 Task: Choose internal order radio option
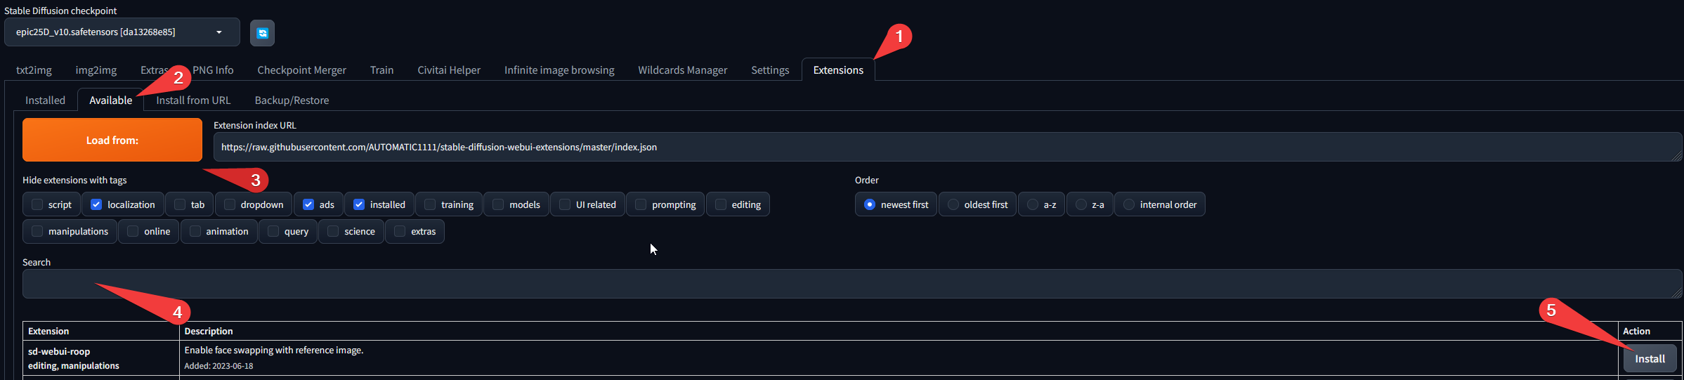tap(1129, 204)
